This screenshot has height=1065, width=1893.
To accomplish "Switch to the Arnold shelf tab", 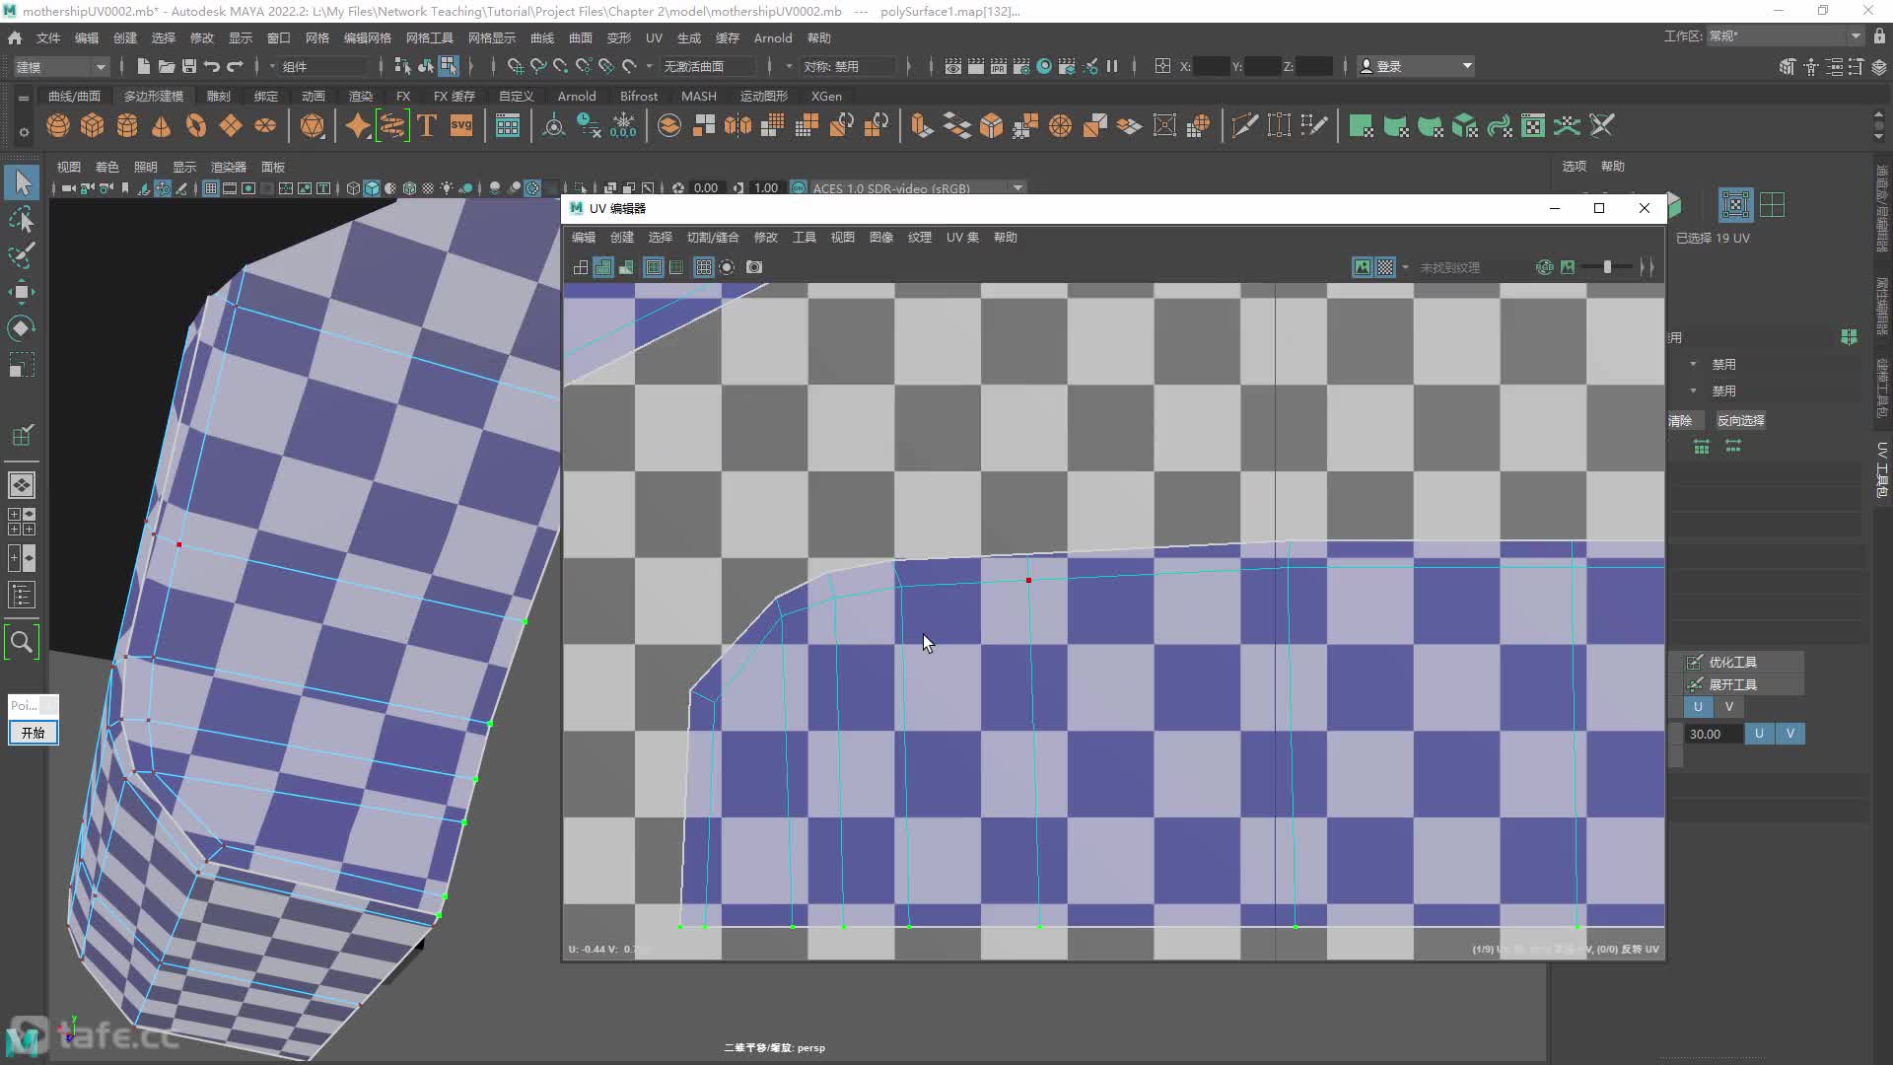I will point(577,96).
